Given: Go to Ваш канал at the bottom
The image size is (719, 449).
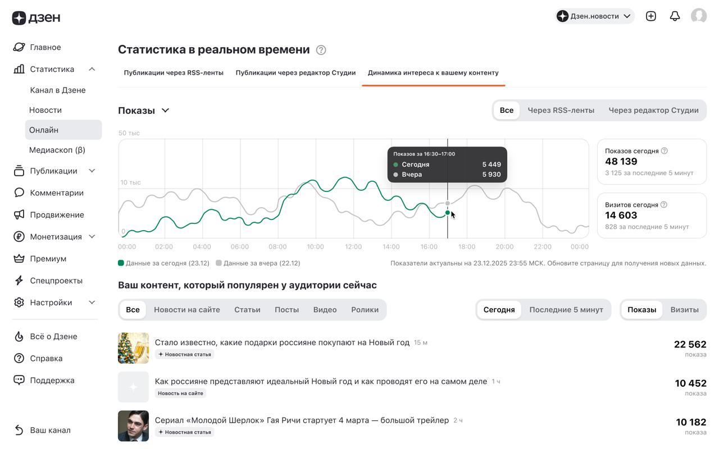Looking at the screenshot, I should (51, 429).
